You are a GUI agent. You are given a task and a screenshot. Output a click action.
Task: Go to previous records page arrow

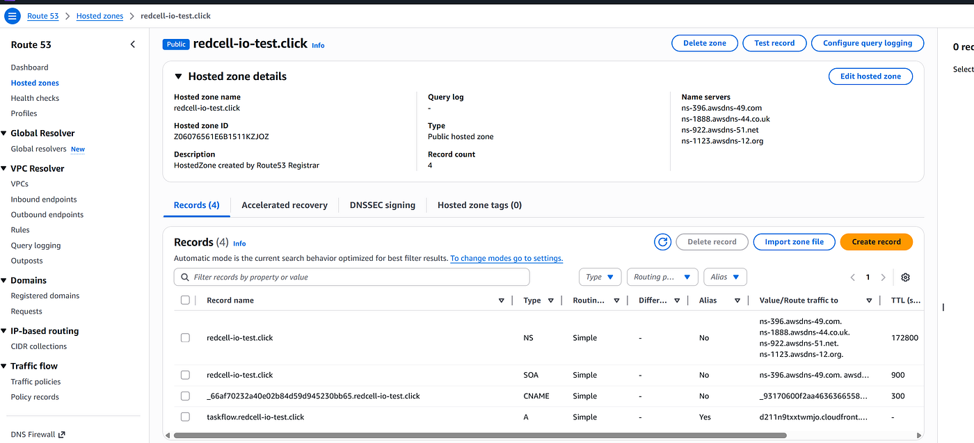[852, 277]
